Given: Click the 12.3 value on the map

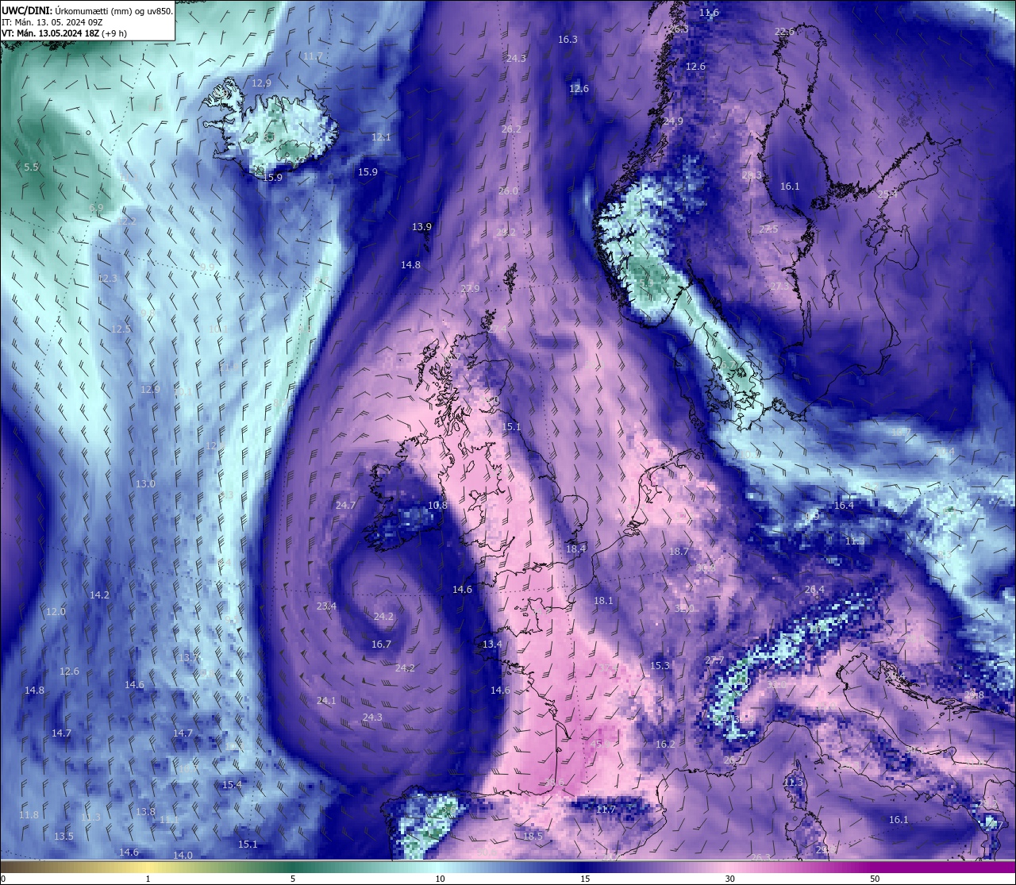Looking at the screenshot, I should [107, 278].
